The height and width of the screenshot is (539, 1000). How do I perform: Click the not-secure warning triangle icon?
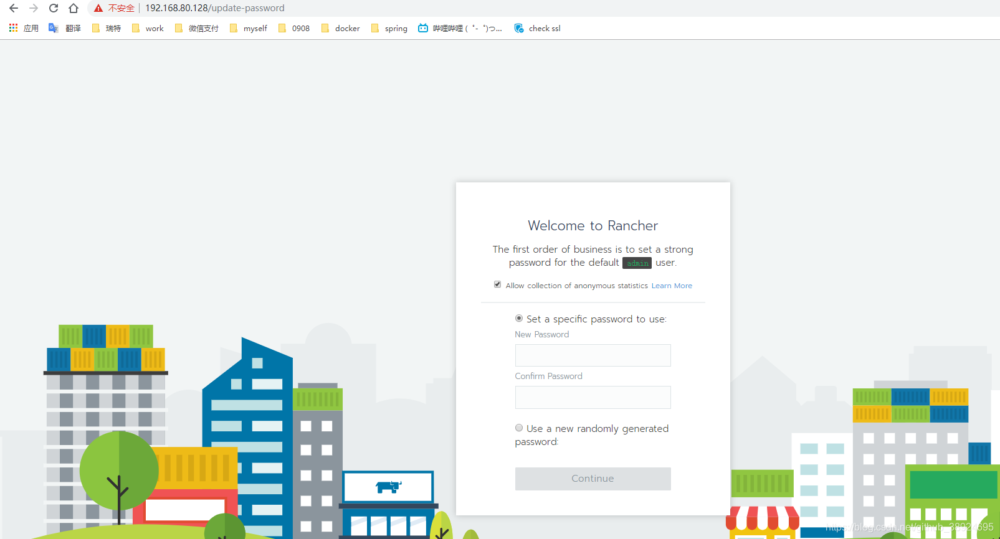pos(98,8)
